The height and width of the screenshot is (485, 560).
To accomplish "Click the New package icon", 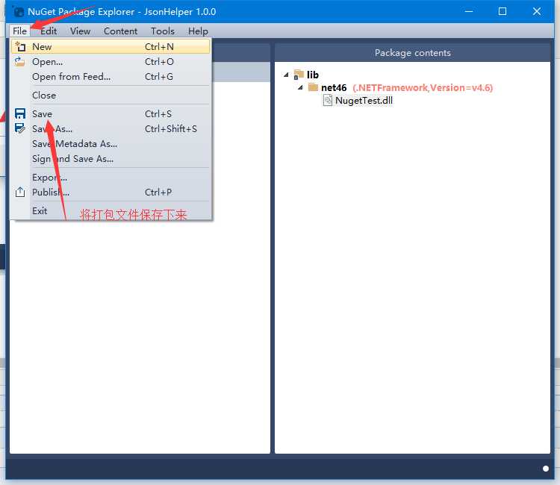I will 20,46.
